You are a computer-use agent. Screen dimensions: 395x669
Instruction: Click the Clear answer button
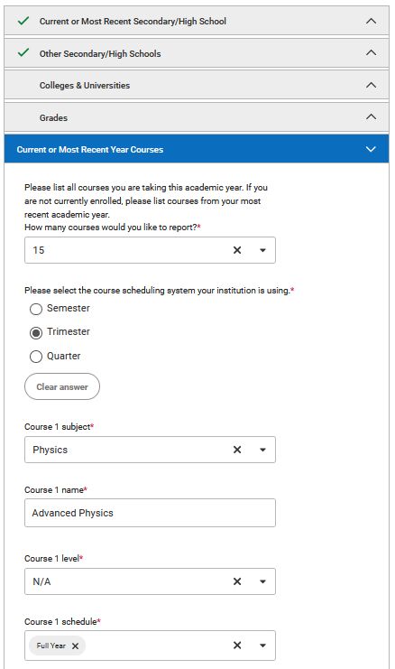(x=62, y=386)
